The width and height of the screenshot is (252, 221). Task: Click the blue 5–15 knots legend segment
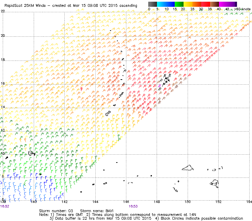(x=166, y=4)
